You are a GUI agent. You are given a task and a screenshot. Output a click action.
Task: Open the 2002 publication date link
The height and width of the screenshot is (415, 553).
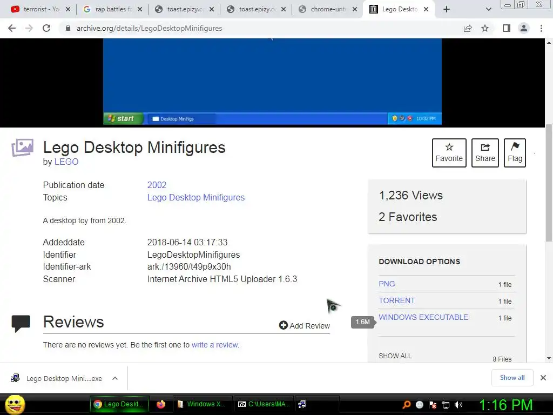[157, 185]
